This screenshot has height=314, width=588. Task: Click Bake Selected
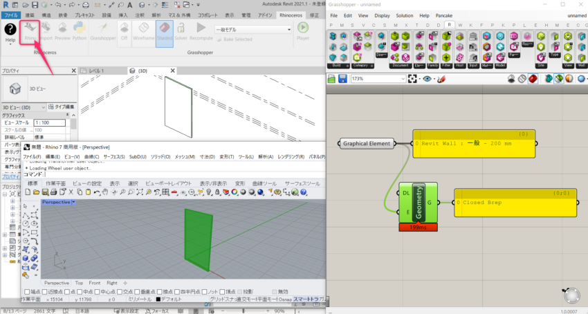pos(235,39)
